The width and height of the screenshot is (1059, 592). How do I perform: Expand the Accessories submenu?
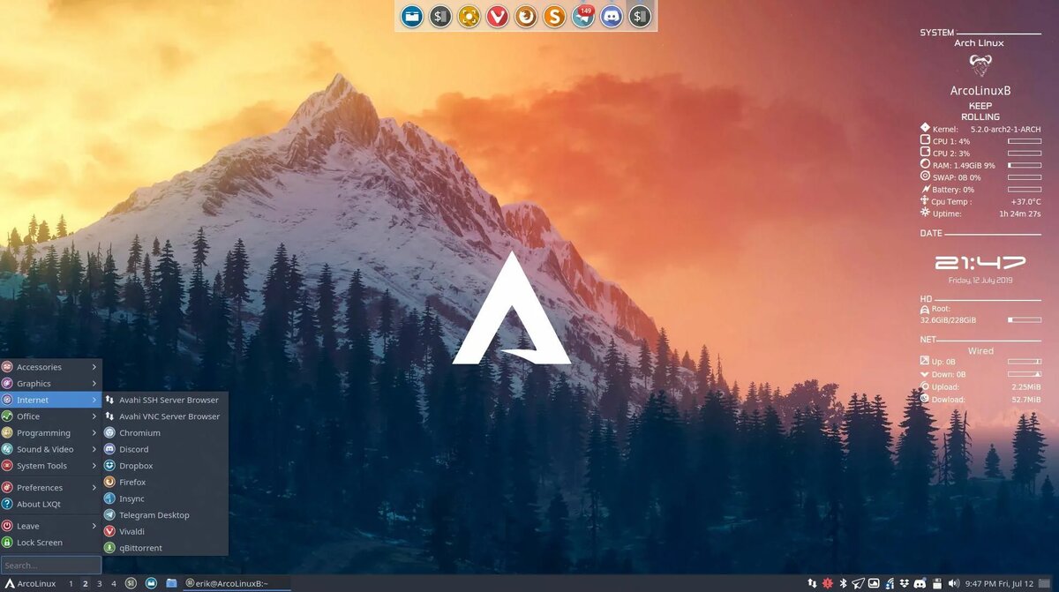(39, 366)
